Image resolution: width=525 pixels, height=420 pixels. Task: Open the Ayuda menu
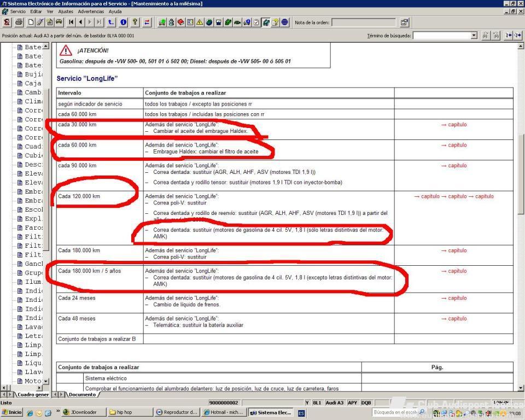(115, 11)
